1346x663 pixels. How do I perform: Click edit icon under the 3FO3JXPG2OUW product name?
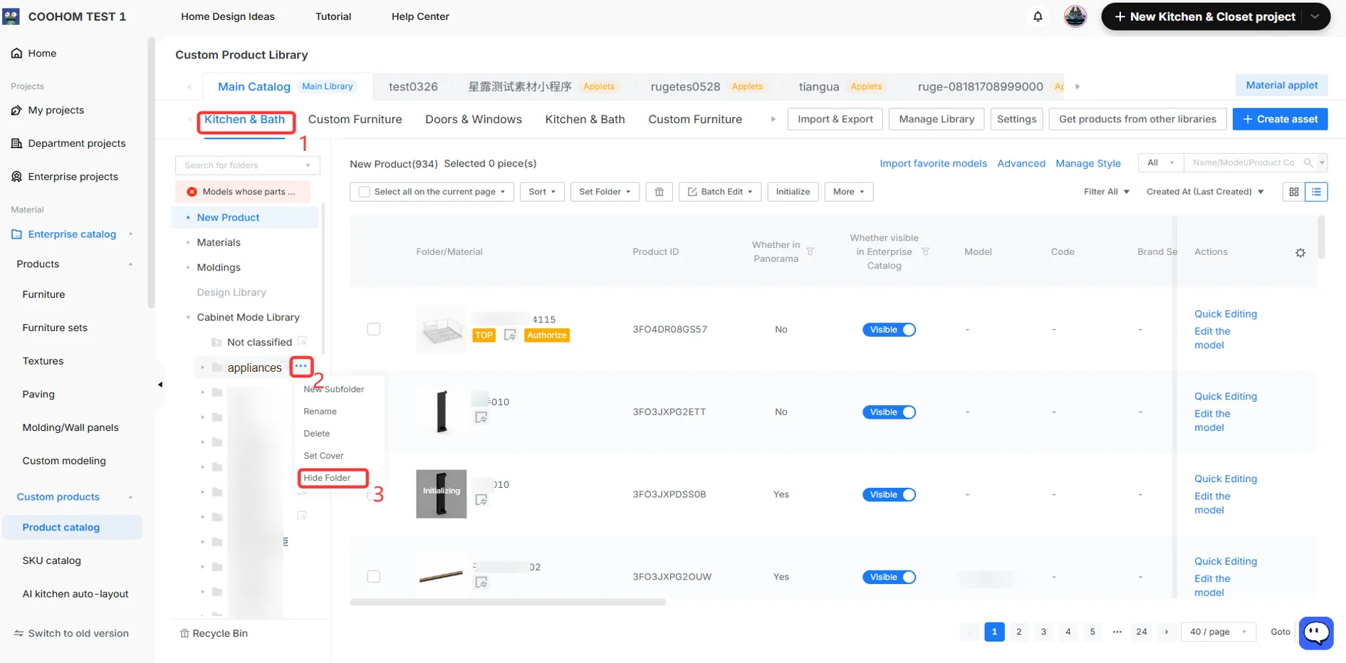(481, 583)
